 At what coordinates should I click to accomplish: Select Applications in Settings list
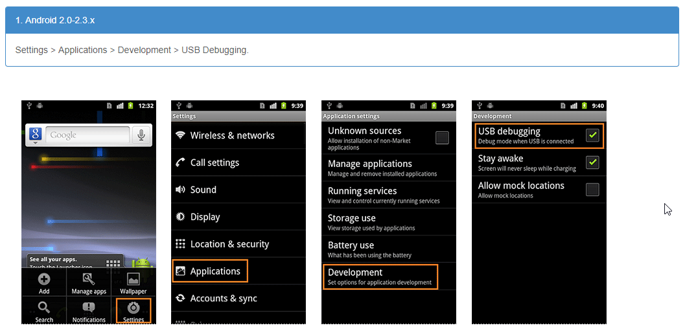pyautogui.click(x=210, y=271)
